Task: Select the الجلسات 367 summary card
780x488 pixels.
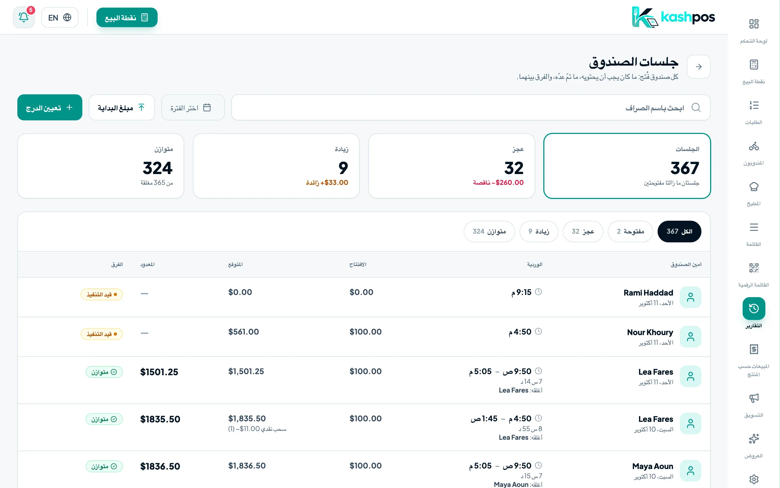Action: 627,166
